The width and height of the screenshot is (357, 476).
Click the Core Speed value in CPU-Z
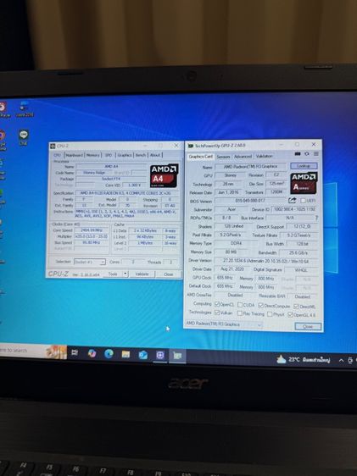point(91,230)
